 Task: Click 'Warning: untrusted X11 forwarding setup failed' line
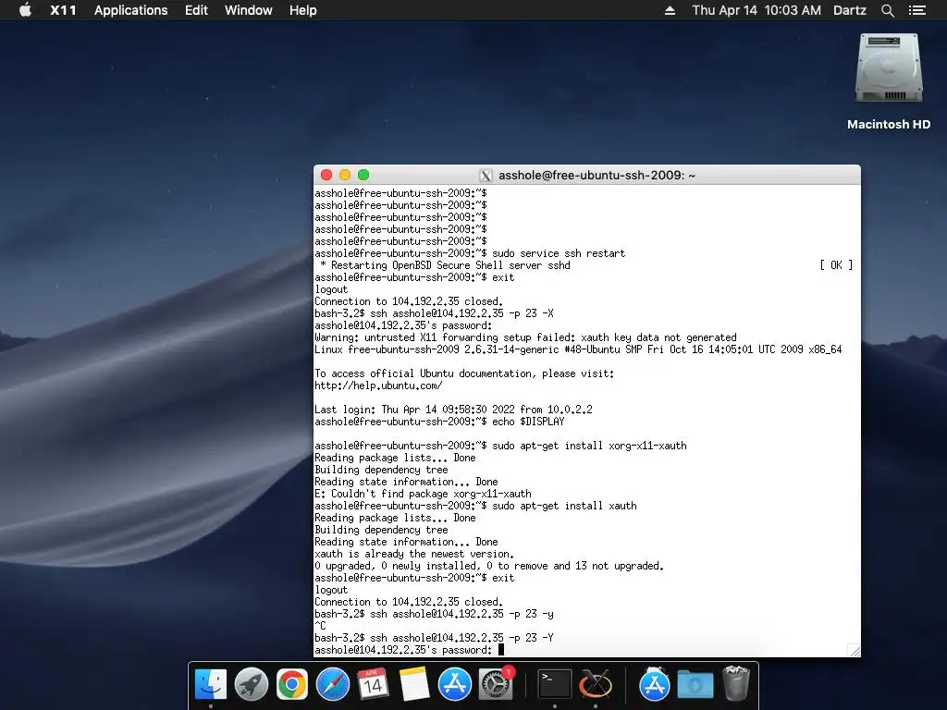[x=525, y=337]
